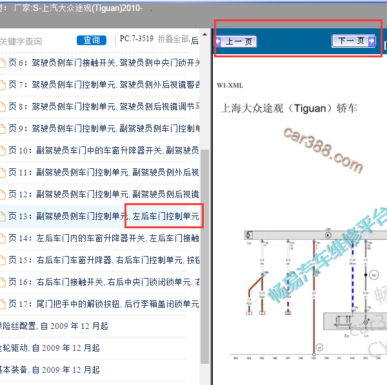387x385 pixels.
Task: Click the page icon beside 页 9
Action: 2,129
